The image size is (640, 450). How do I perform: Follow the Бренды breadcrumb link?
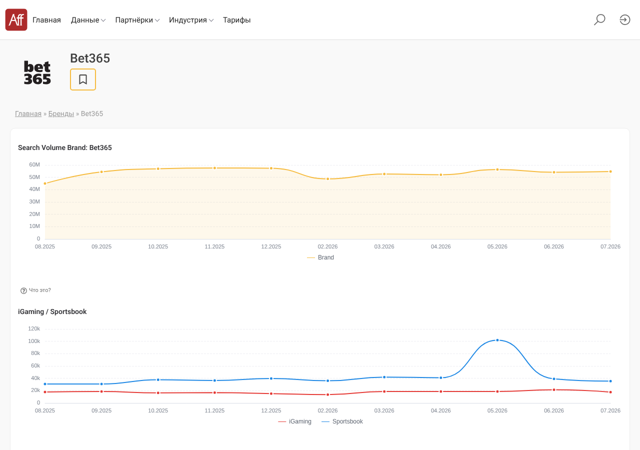(x=61, y=113)
